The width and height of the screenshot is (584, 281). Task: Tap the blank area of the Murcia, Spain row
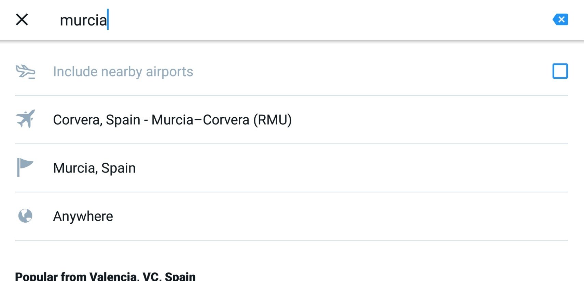pos(352,168)
